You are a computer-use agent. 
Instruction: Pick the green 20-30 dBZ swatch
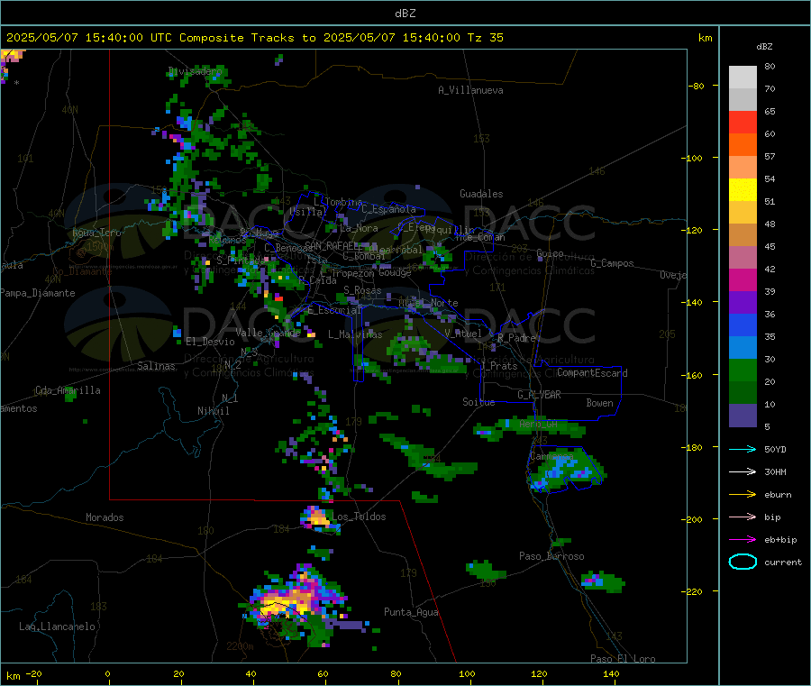743,370
